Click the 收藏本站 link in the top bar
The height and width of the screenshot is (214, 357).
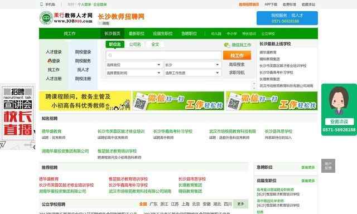(x=308, y=4)
